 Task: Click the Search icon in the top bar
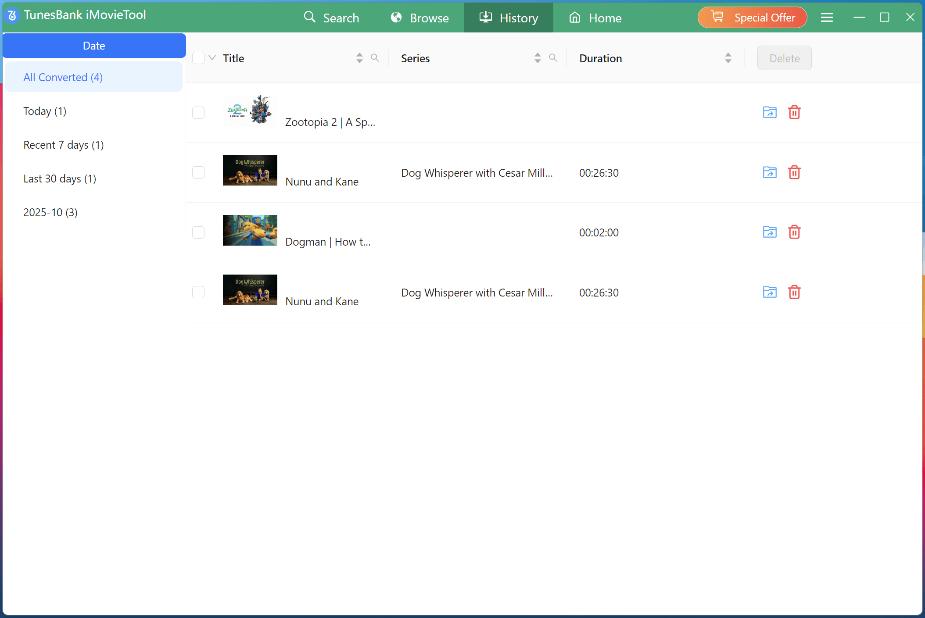(310, 17)
